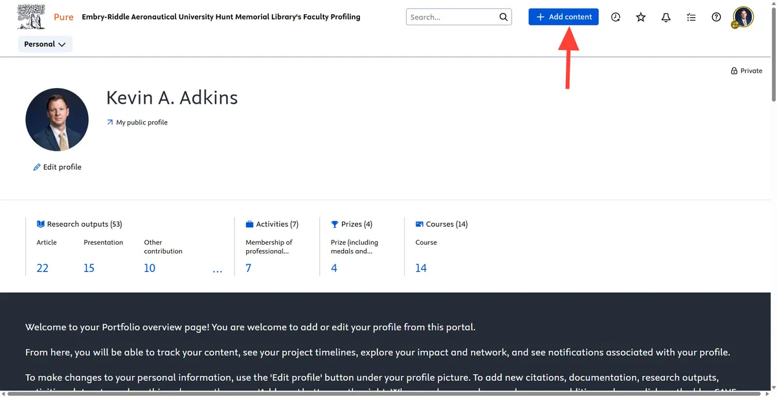
Task: Open favorites star icon
Action: [641, 17]
